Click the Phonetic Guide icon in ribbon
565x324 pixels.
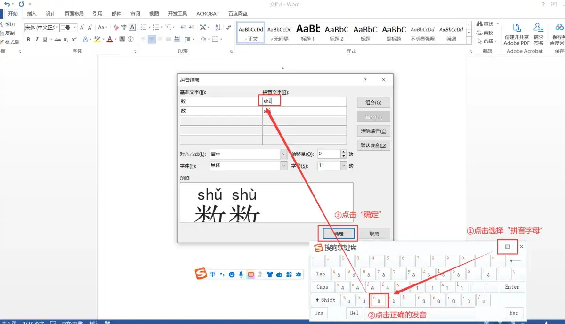tap(123, 27)
